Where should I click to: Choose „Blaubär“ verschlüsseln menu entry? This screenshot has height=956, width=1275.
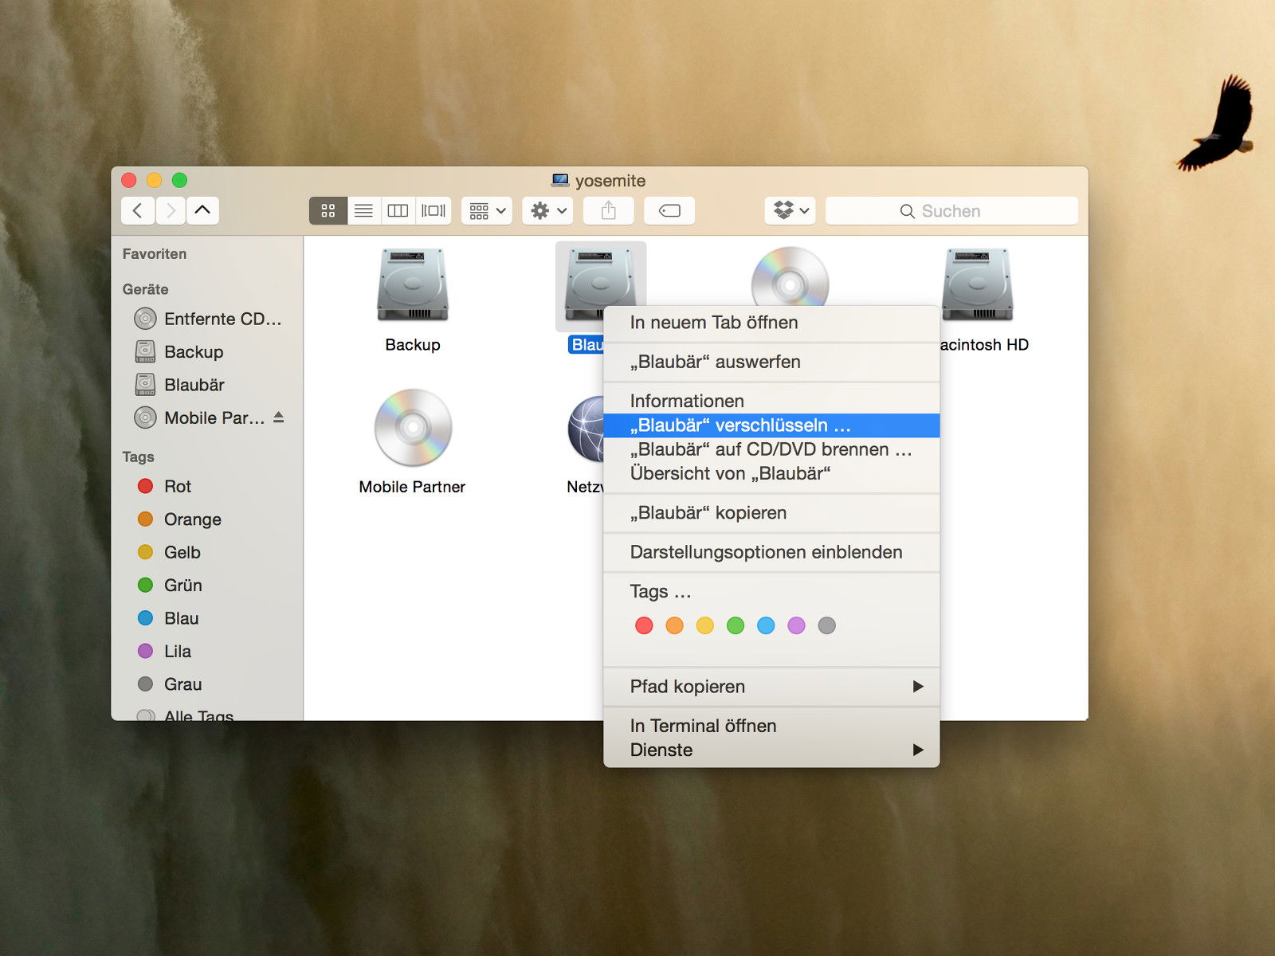click(x=771, y=425)
